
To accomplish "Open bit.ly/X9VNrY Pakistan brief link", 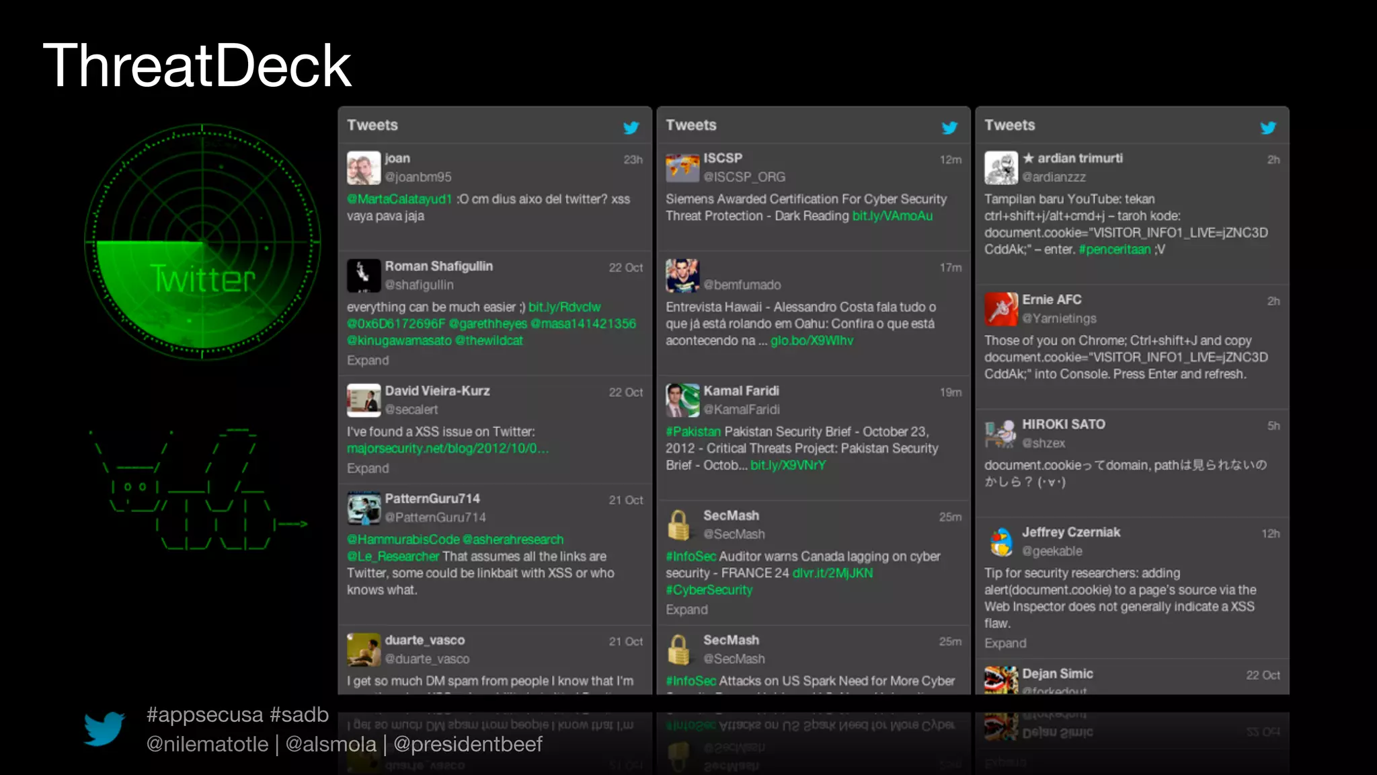I will tap(788, 465).
